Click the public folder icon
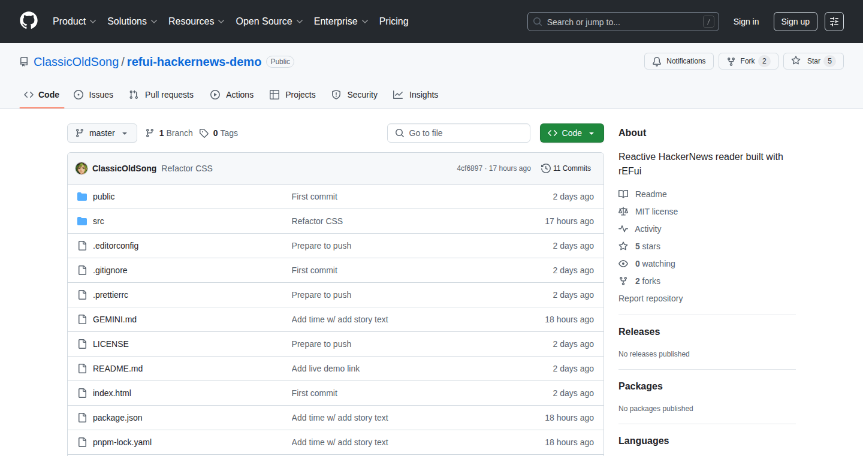863x456 pixels. [82, 197]
